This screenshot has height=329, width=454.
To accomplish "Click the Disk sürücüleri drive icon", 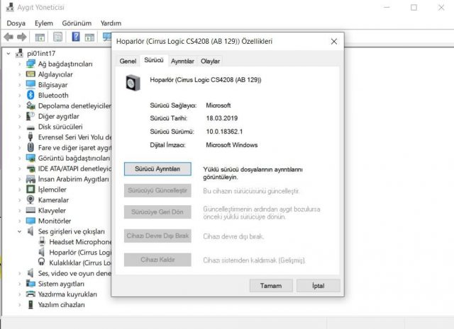I will (x=31, y=127).
